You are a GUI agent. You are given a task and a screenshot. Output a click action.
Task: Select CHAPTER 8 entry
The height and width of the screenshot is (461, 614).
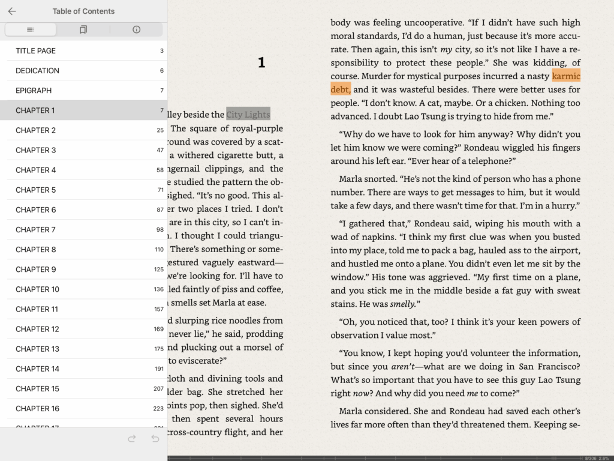click(x=84, y=249)
